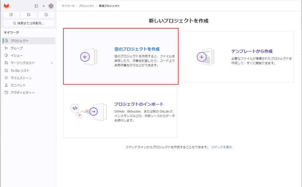Open the plus create-new menu

[x=44, y=6]
